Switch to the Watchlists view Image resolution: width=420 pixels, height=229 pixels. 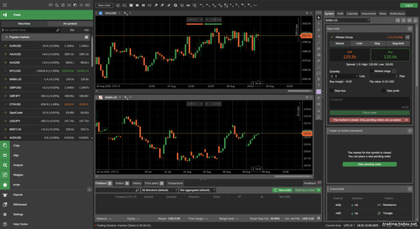tap(24, 24)
